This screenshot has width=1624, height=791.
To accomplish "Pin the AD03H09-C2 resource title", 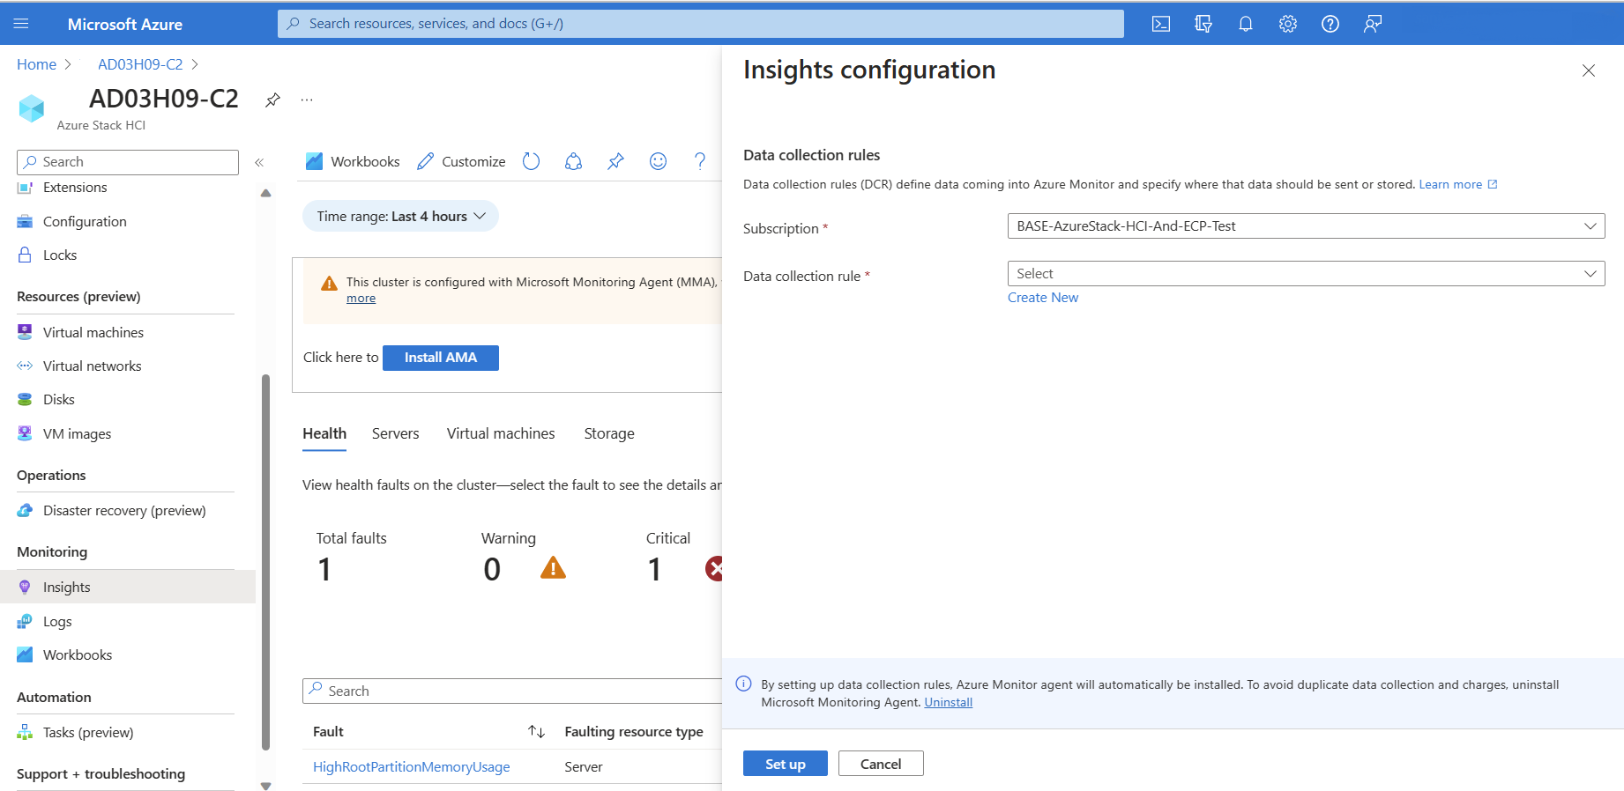I will click(273, 100).
